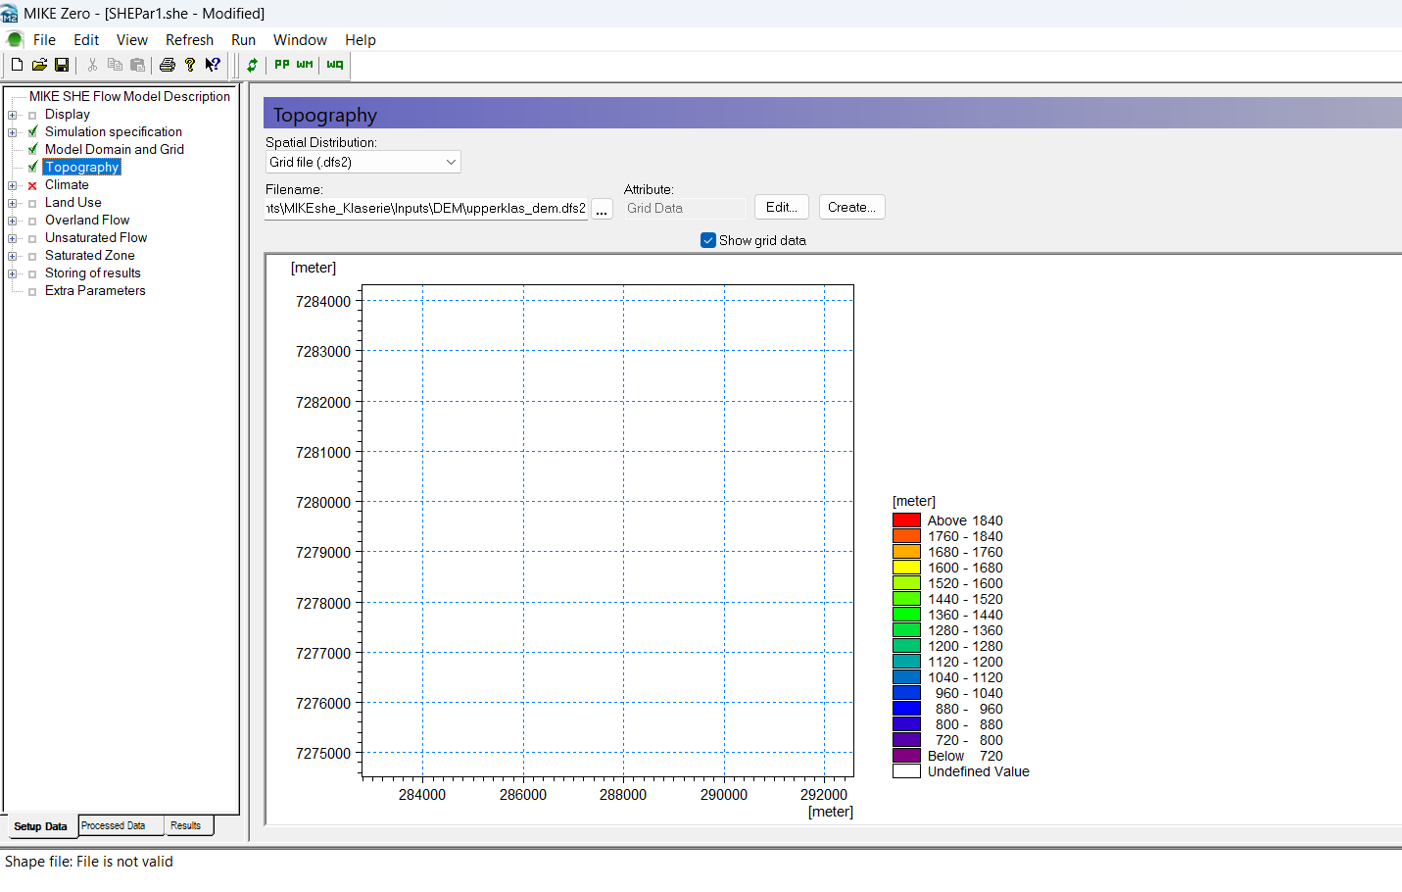Image resolution: width=1402 pixels, height=892 pixels.
Task: Click the Edit... button
Action: coord(781,207)
